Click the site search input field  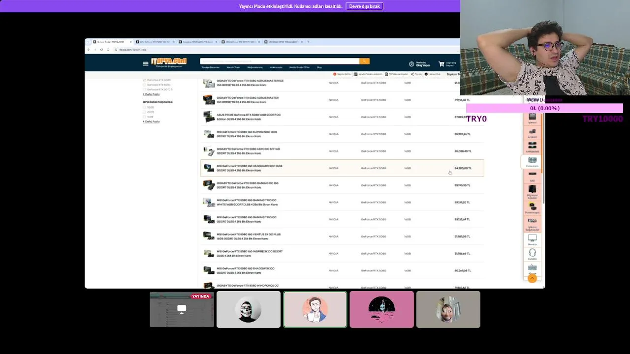coord(280,61)
